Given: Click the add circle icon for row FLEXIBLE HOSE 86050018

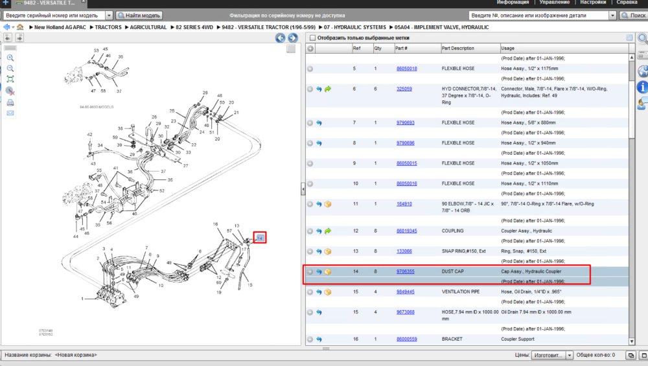Looking at the screenshot, I should point(310,69).
